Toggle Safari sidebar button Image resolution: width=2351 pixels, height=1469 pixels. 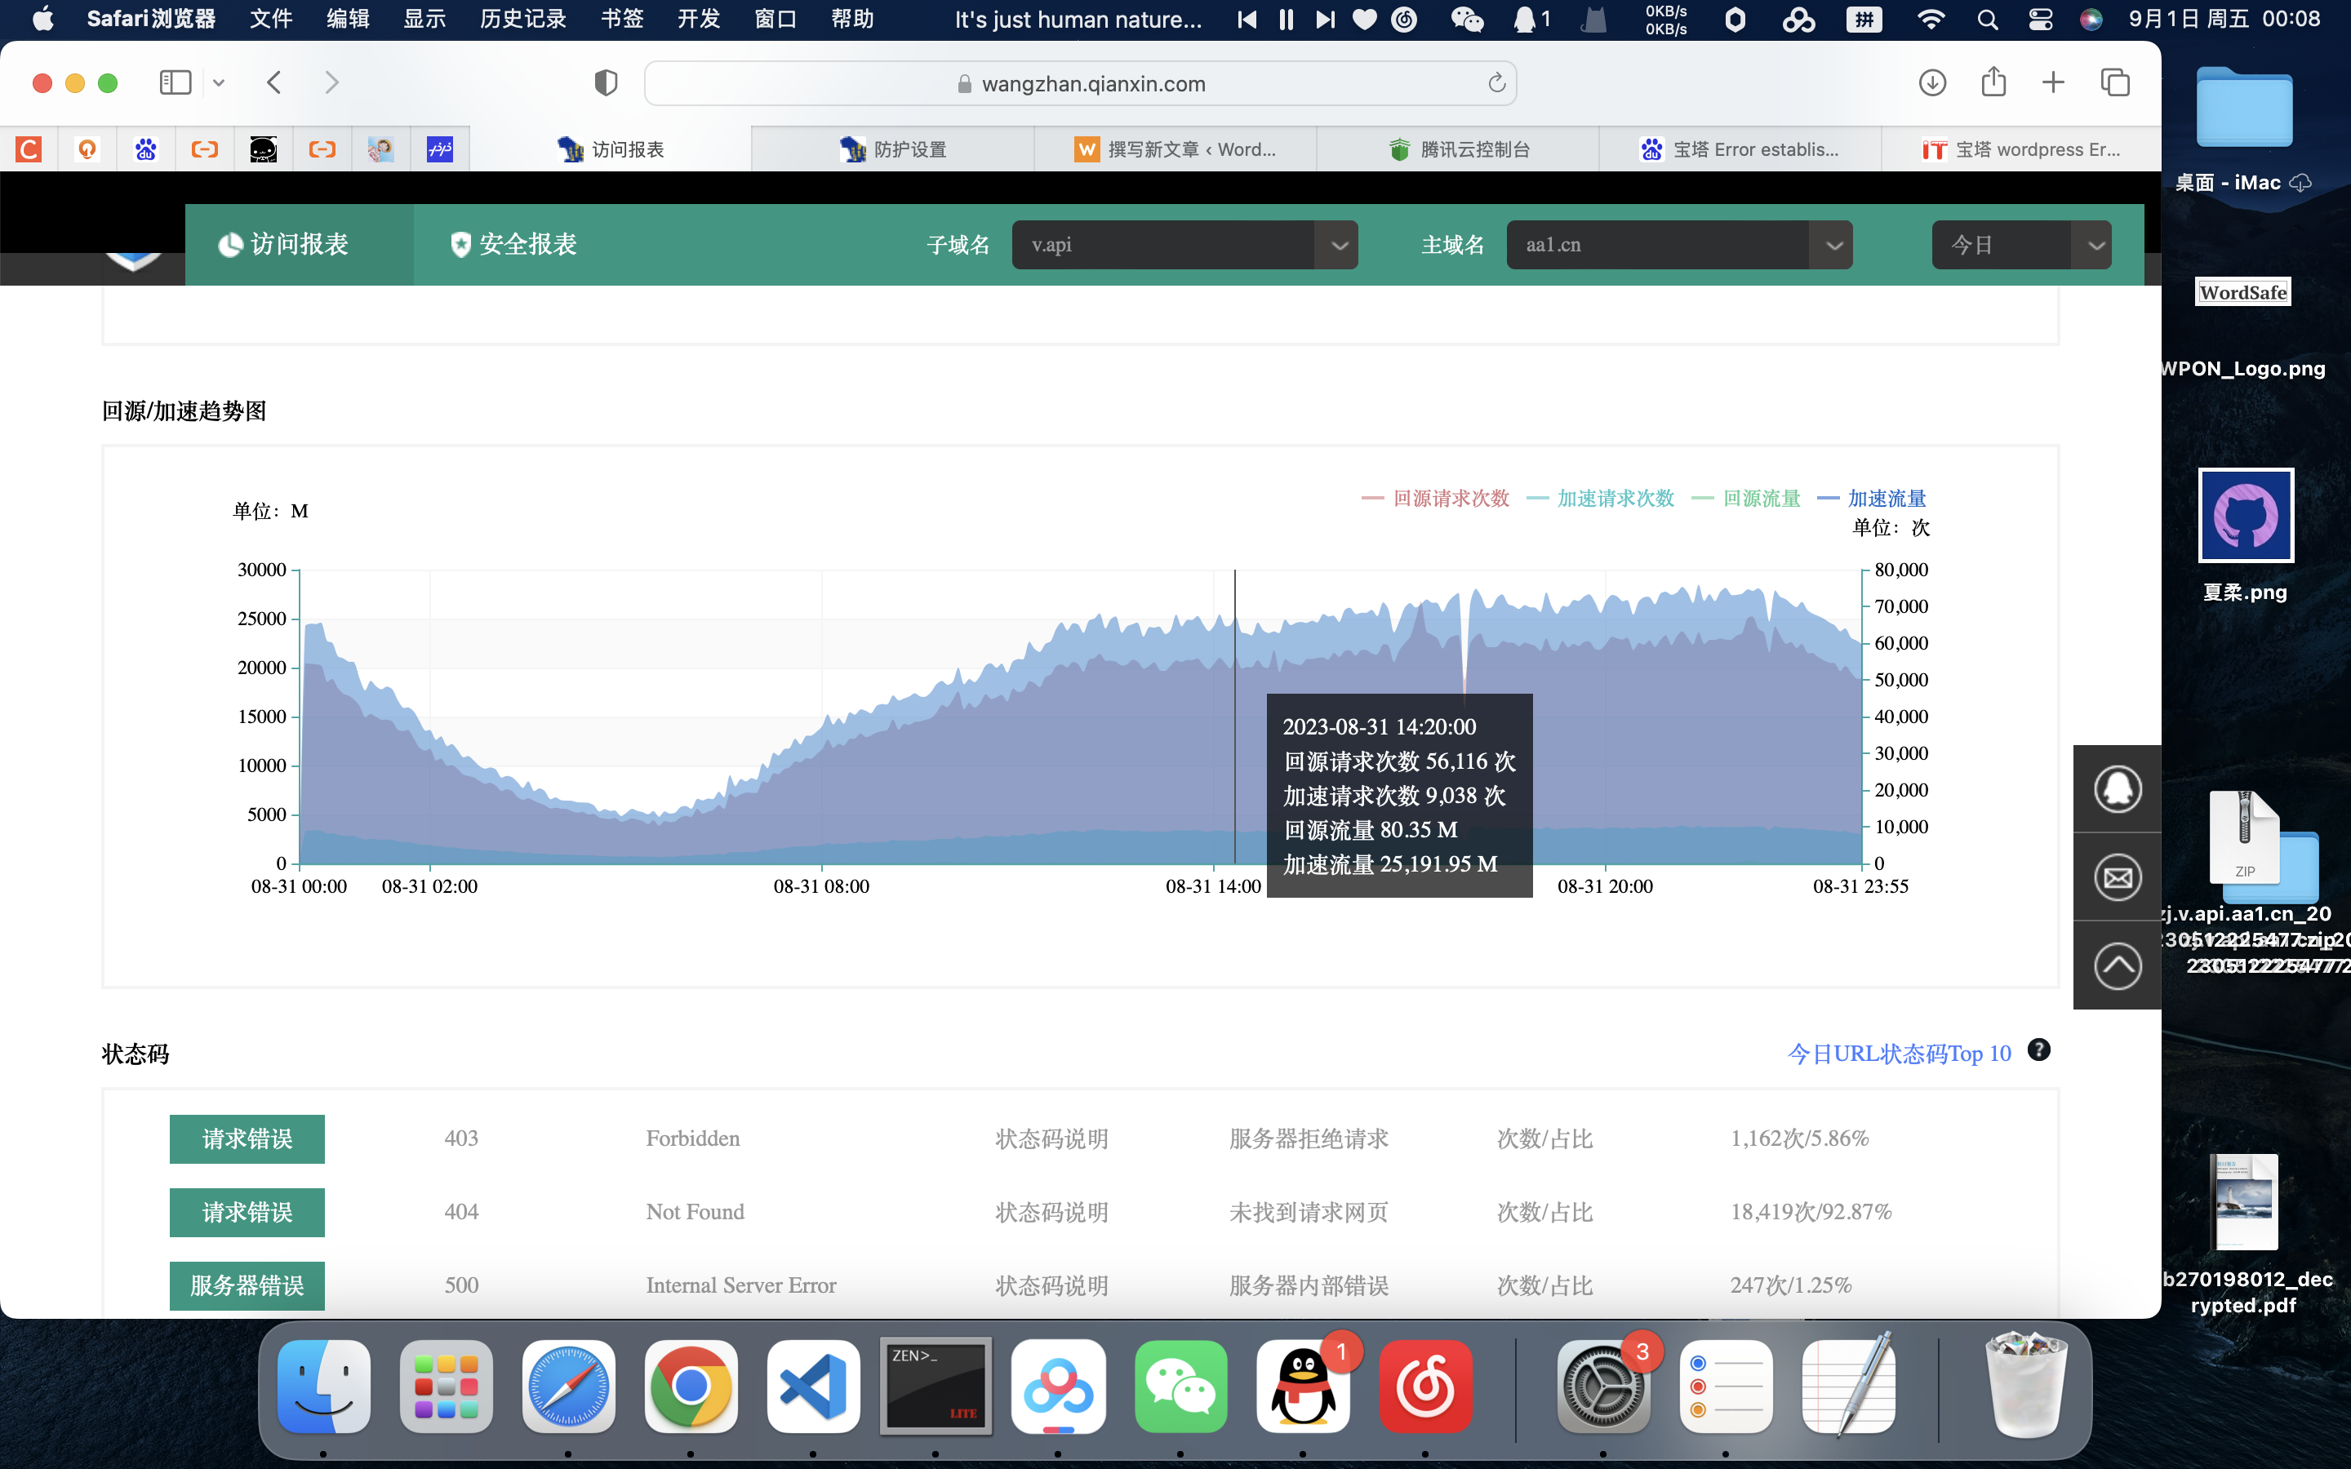point(176,82)
